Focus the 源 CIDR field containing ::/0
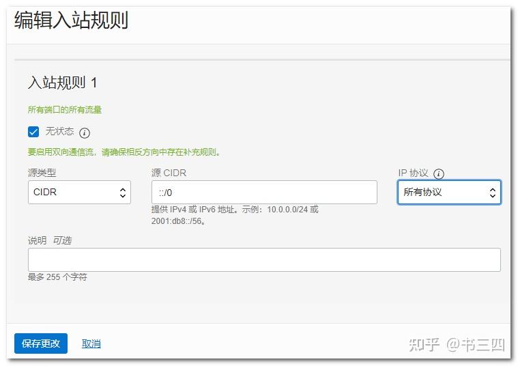 (x=264, y=193)
